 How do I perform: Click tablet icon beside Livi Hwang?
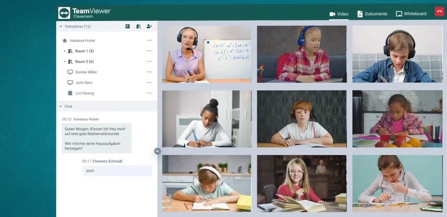point(70,93)
